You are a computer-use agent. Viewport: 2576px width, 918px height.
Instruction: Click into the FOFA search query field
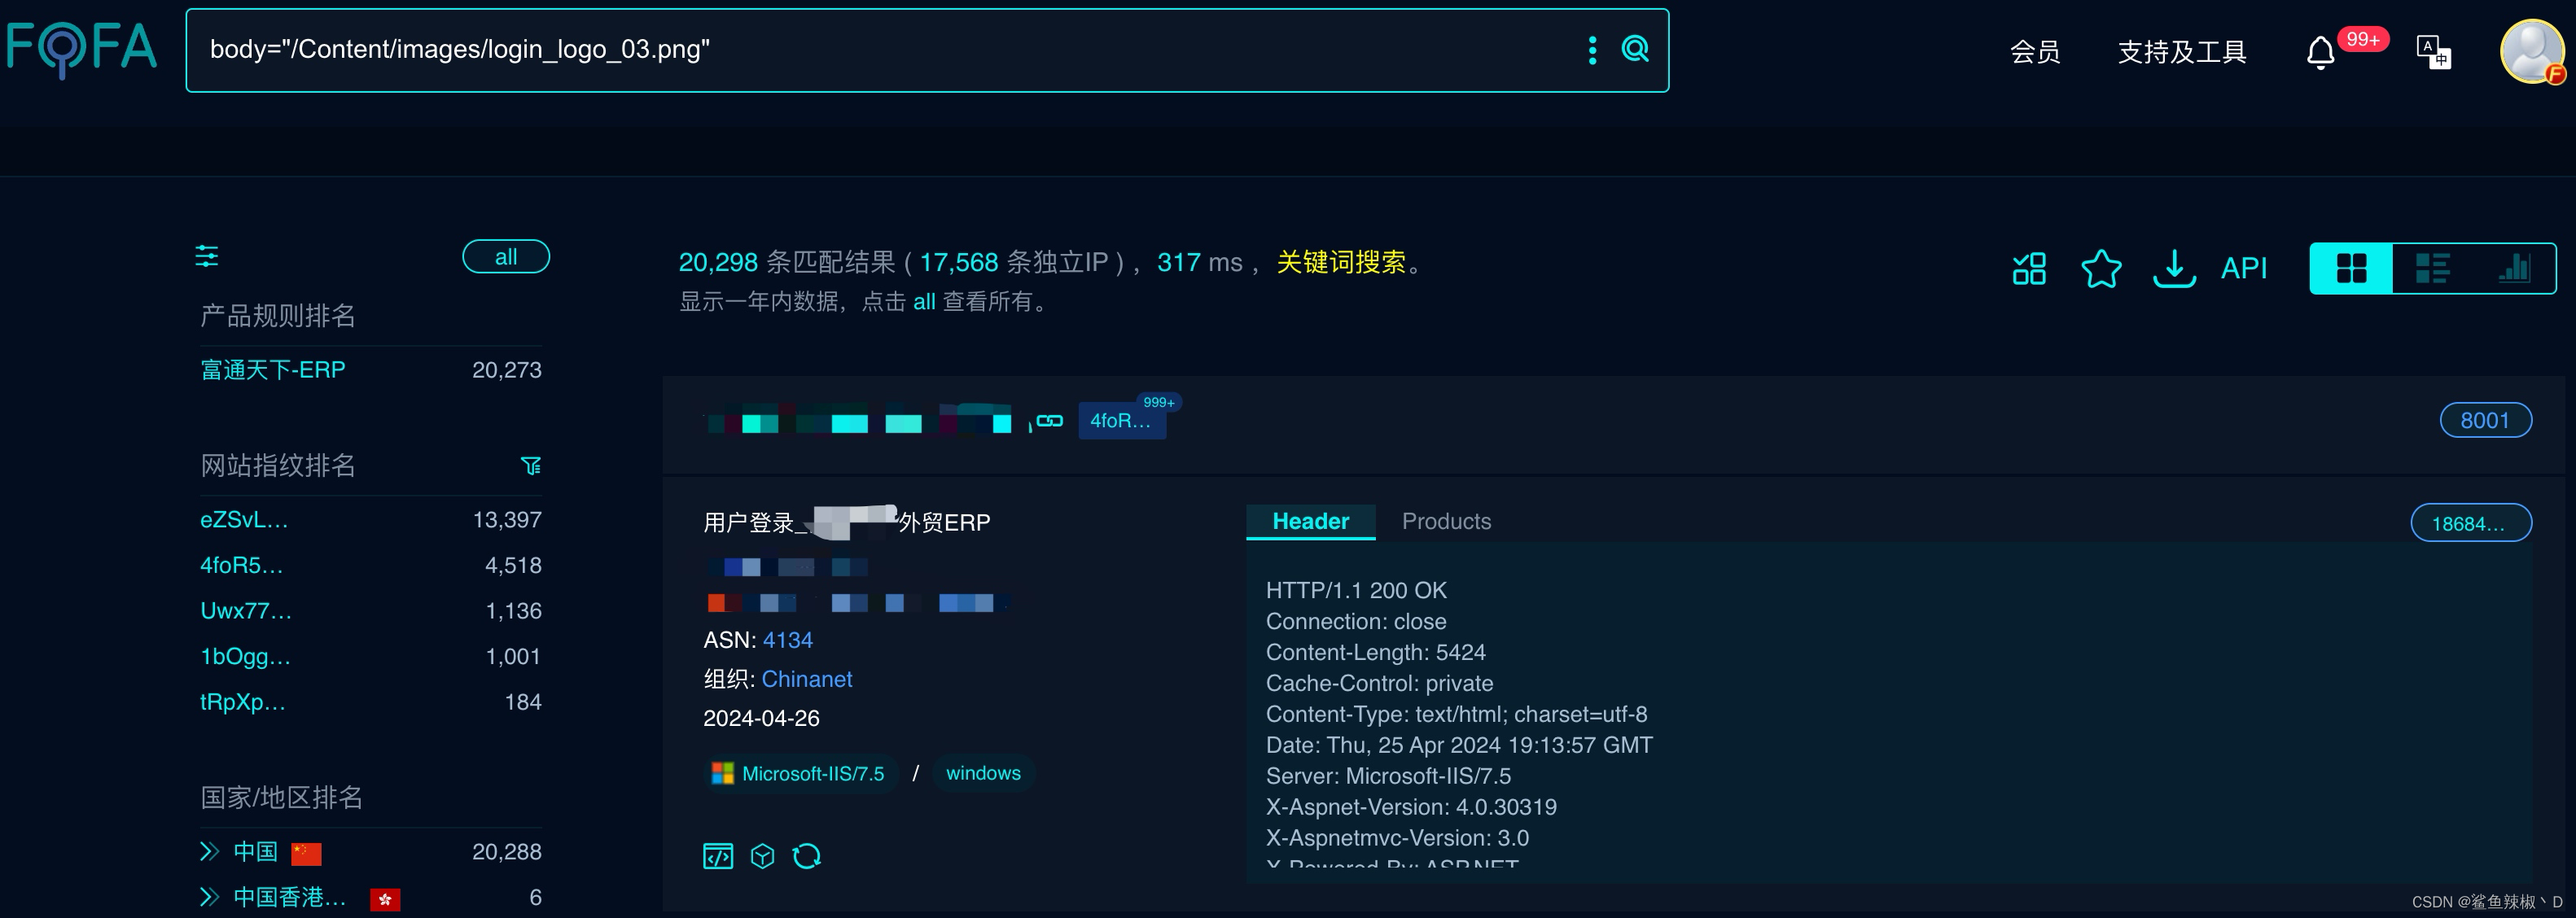tap(880, 50)
